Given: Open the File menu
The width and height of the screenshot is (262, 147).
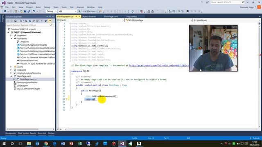Looking at the screenshot, I should 7,7.
